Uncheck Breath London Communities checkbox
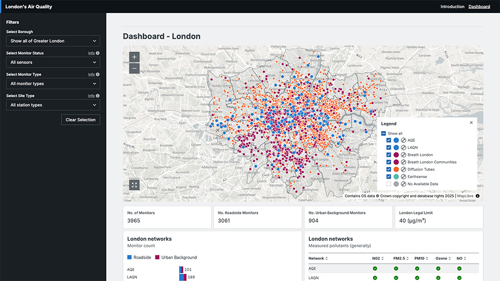The height and width of the screenshot is (281, 500). coord(389,162)
